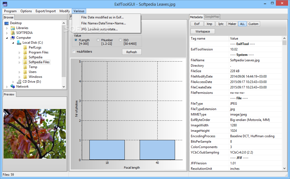Click the Libraries folder icon
The height and width of the screenshot is (179, 290).
(13, 28)
